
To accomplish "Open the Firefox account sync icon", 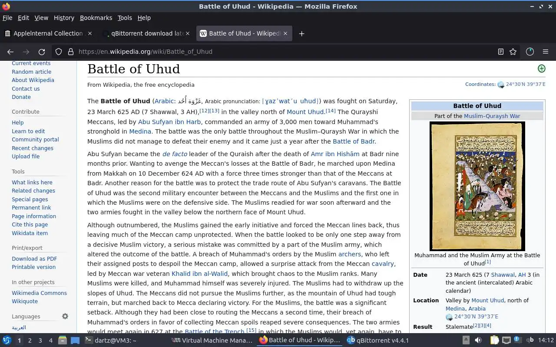I will [x=530, y=52].
